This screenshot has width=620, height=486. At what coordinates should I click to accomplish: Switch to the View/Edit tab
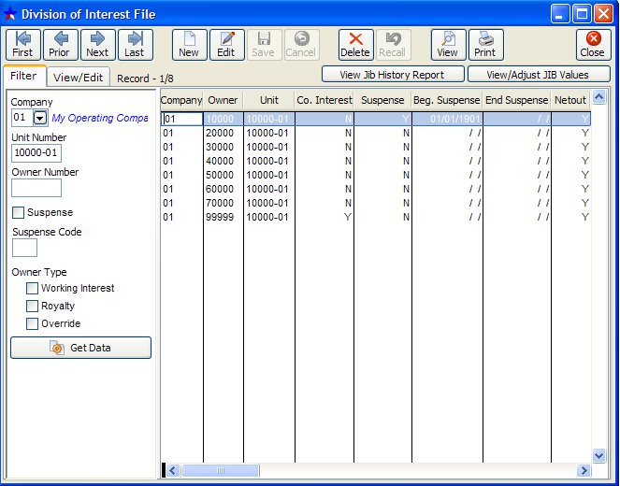78,77
